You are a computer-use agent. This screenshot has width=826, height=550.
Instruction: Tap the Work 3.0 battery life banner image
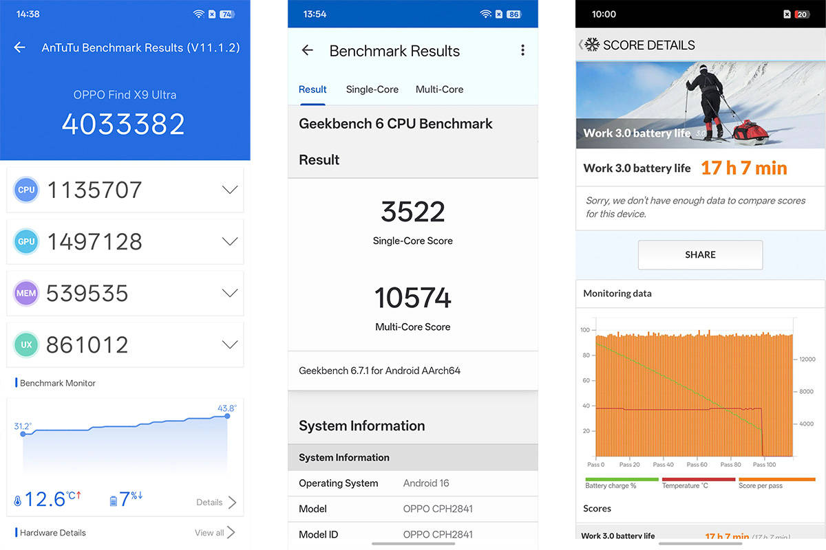coord(700,104)
